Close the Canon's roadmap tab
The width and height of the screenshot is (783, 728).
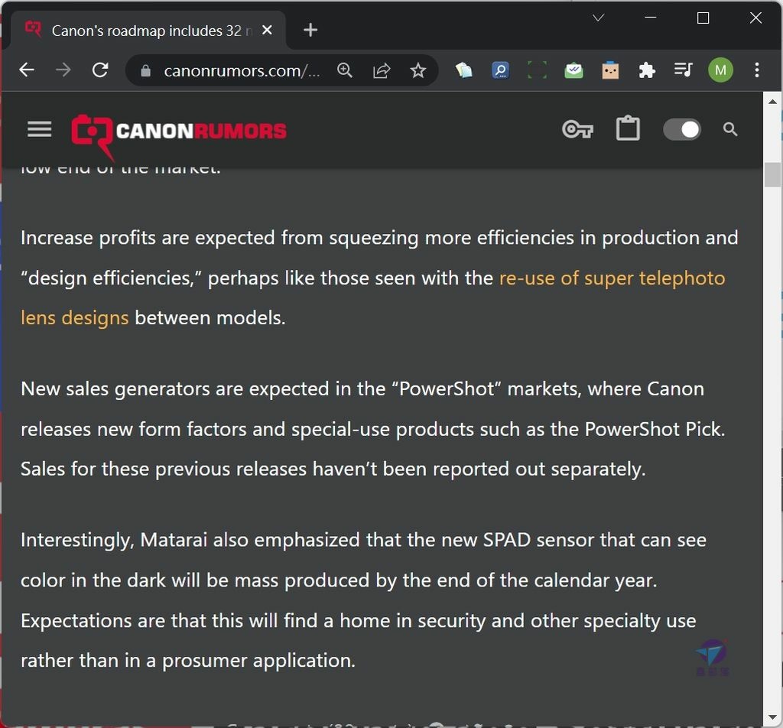click(267, 30)
